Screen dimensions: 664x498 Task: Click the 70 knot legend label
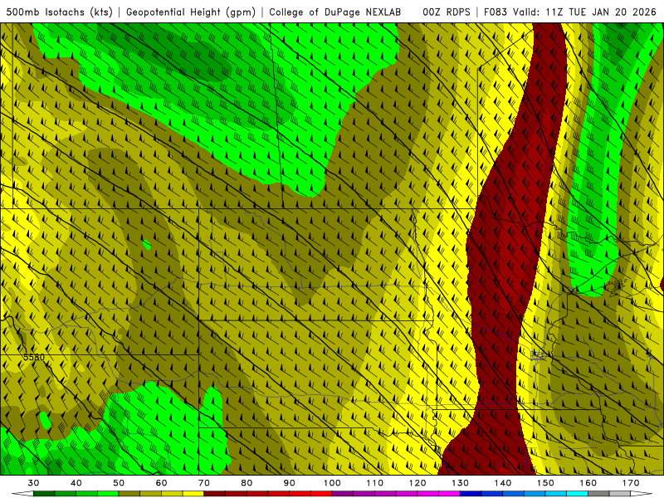(x=204, y=483)
